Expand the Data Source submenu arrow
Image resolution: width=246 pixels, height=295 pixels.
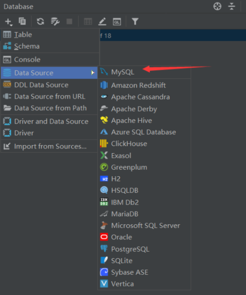click(92, 73)
